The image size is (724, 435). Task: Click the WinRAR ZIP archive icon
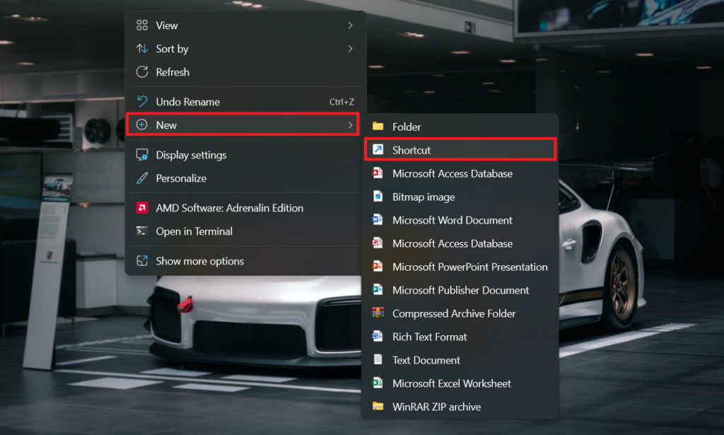[378, 407]
